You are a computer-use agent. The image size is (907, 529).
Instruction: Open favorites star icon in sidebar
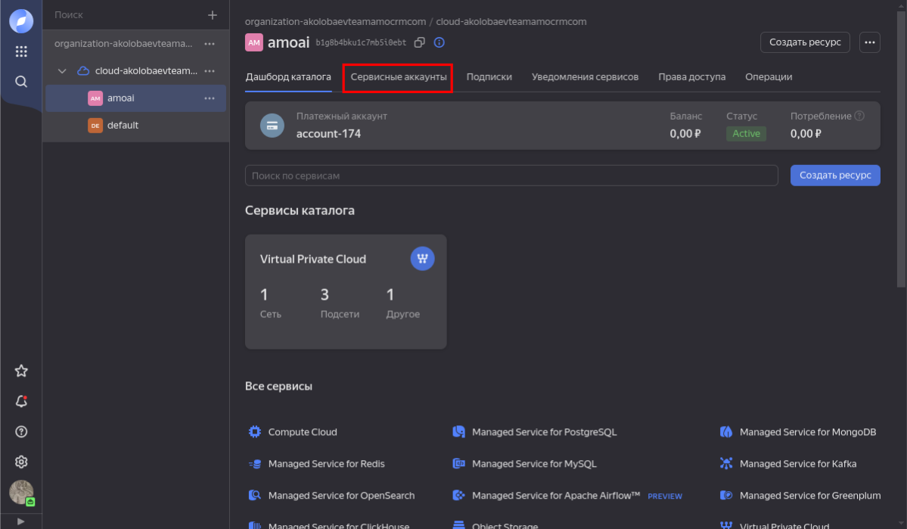tap(21, 371)
